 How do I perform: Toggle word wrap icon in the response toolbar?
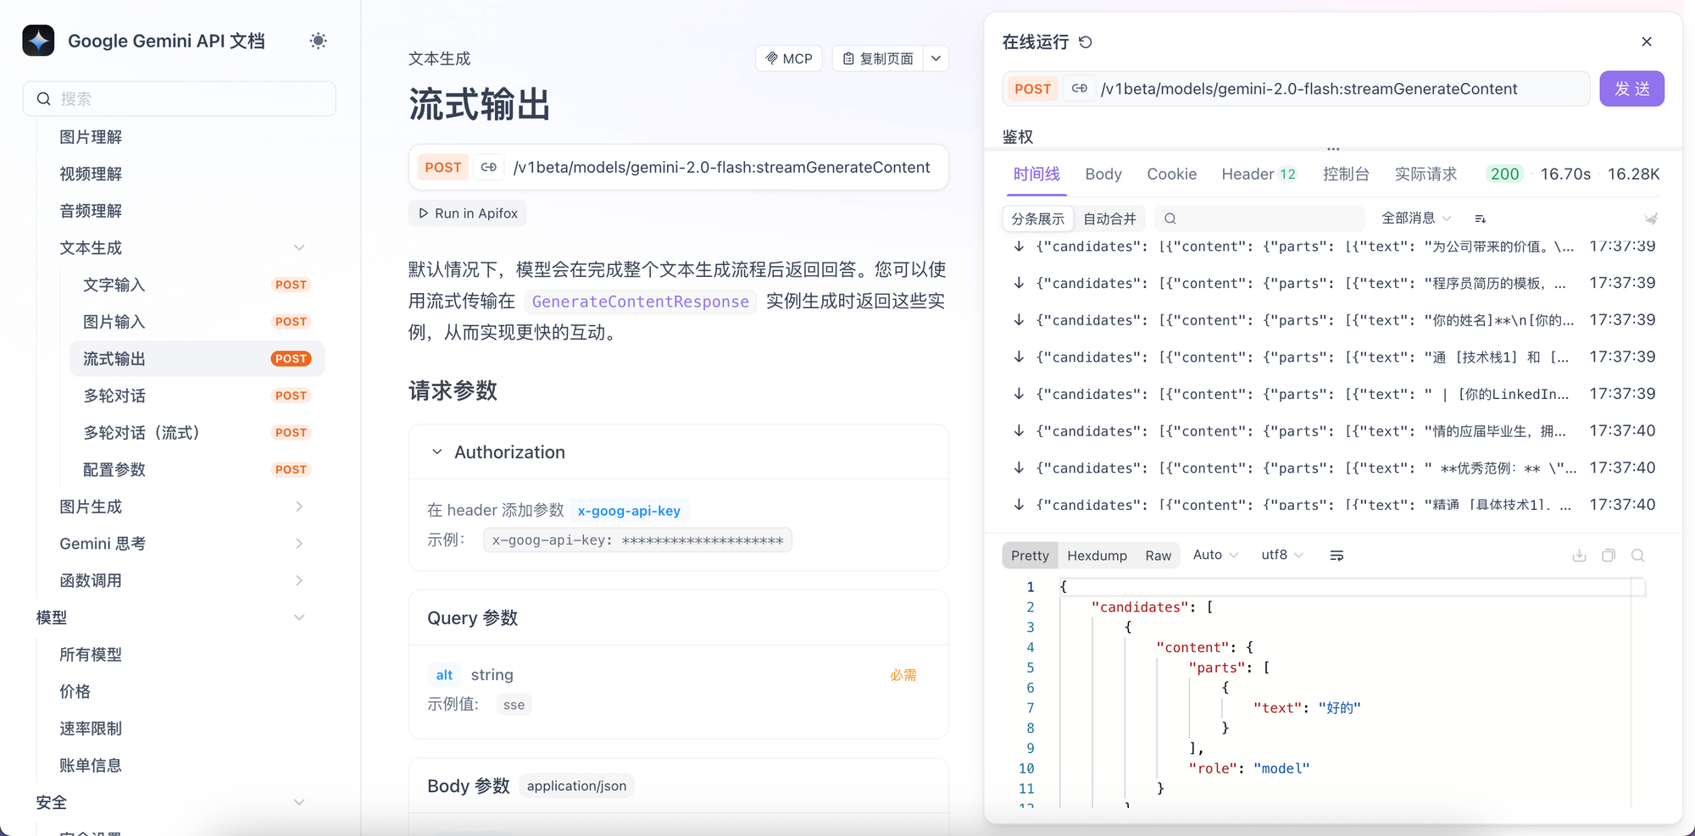coord(1337,556)
